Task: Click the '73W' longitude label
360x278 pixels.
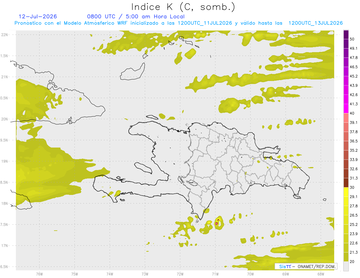Action: (x=145, y=274)
